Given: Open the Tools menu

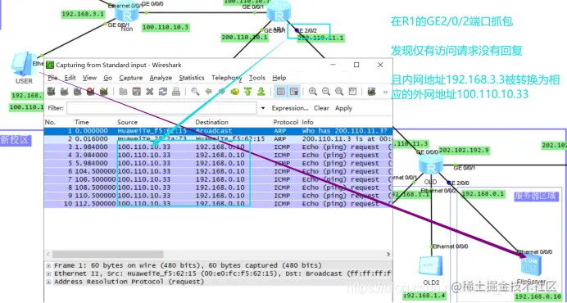Looking at the screenshot, I should point(257,78).
